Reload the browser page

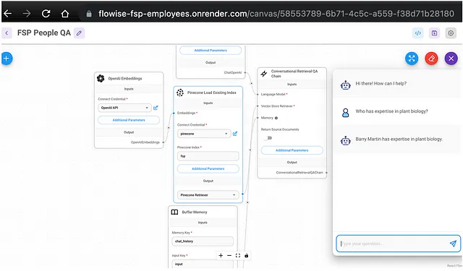tap(46, 13)
